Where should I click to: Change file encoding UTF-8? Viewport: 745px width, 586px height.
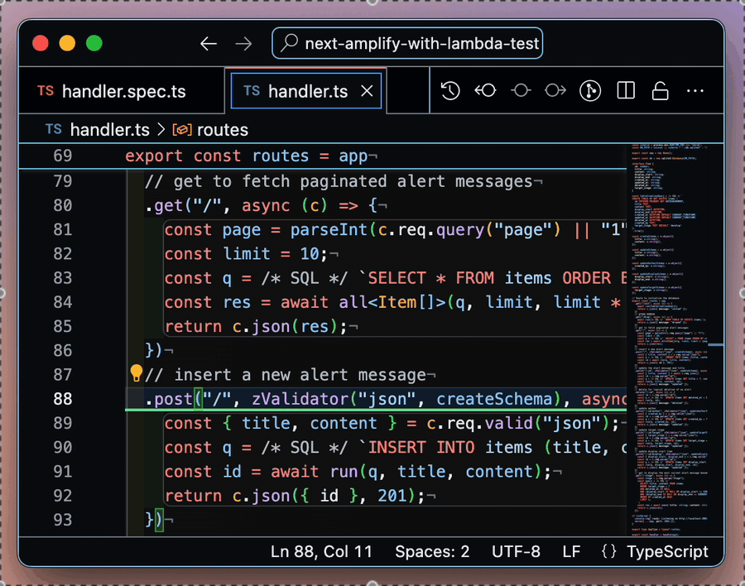click(516, 552)
